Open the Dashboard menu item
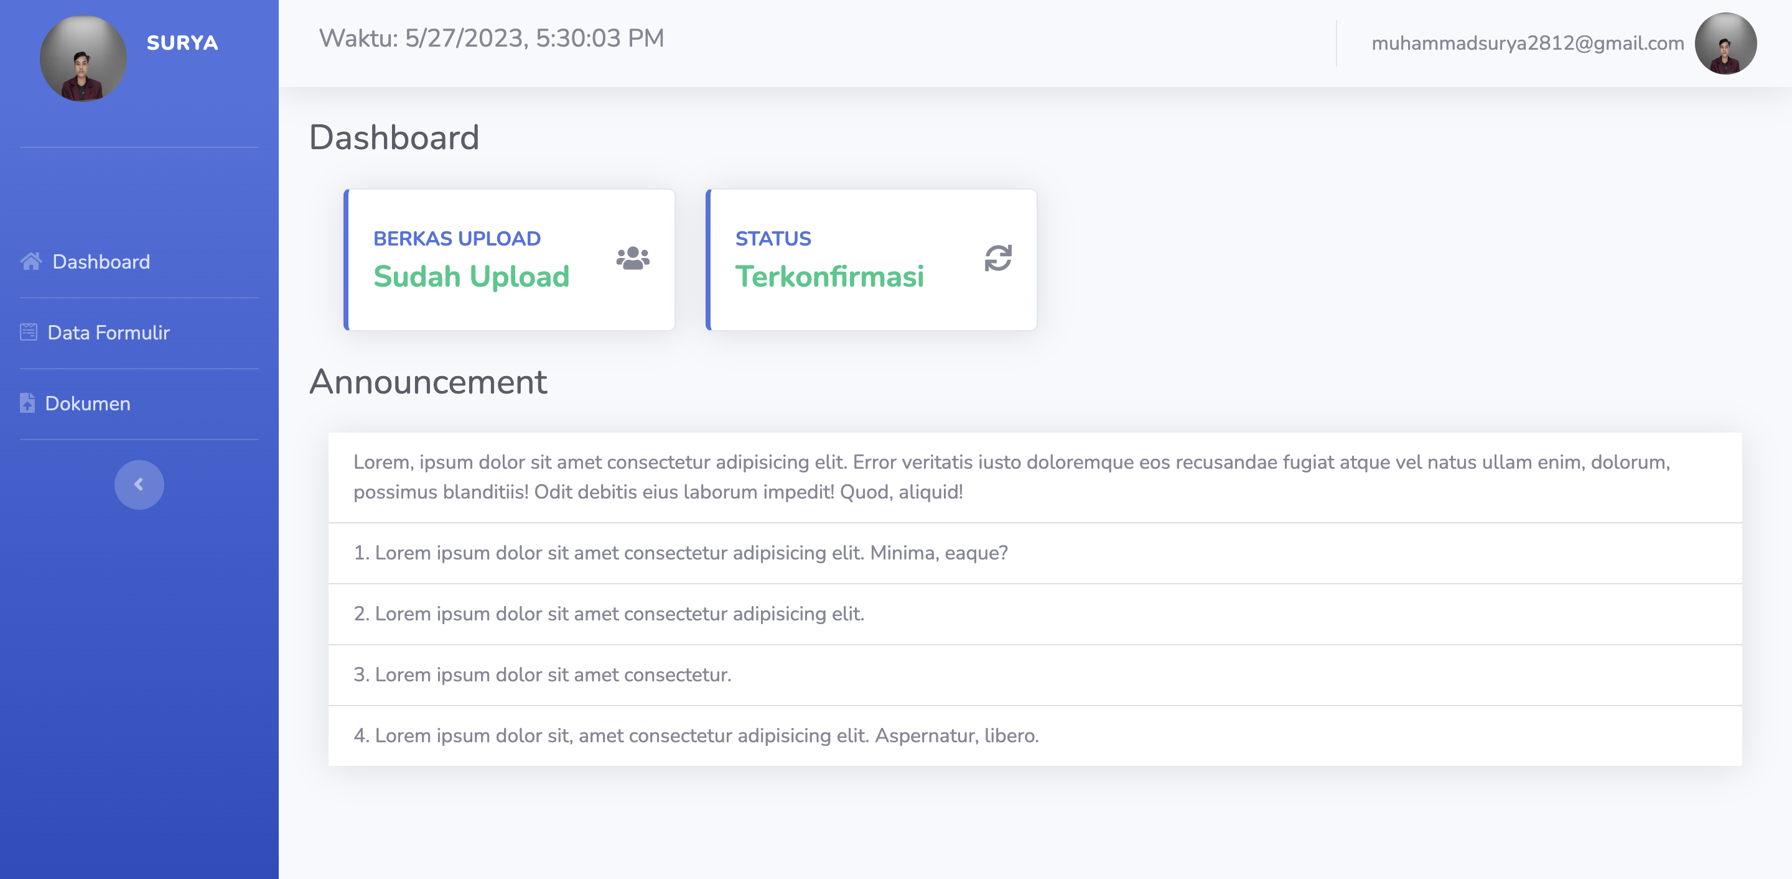This screenshot has width=1792, height=879. [101, 262]
